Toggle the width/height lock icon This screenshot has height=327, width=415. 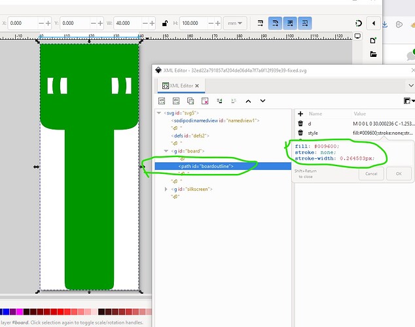click(164, 24)
